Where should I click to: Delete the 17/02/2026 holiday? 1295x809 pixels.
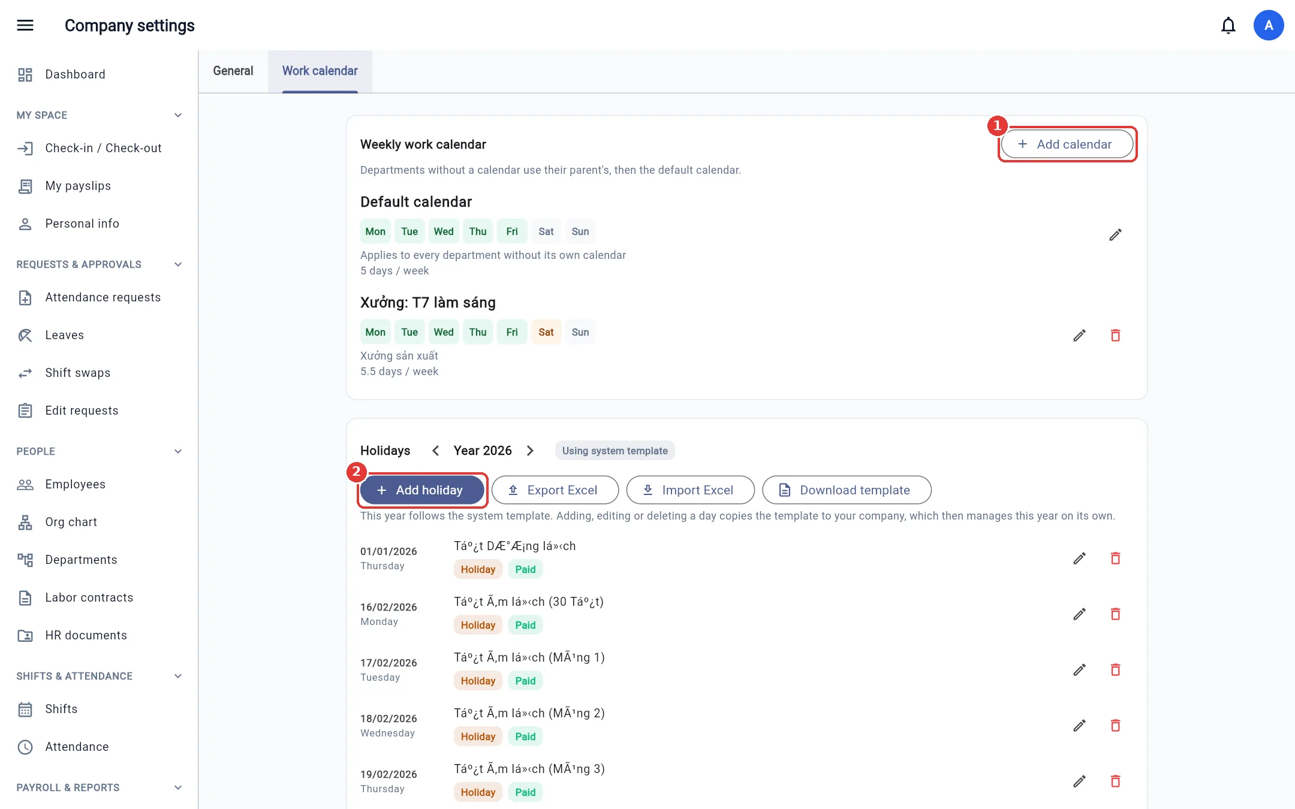[x=1115, y=669]
